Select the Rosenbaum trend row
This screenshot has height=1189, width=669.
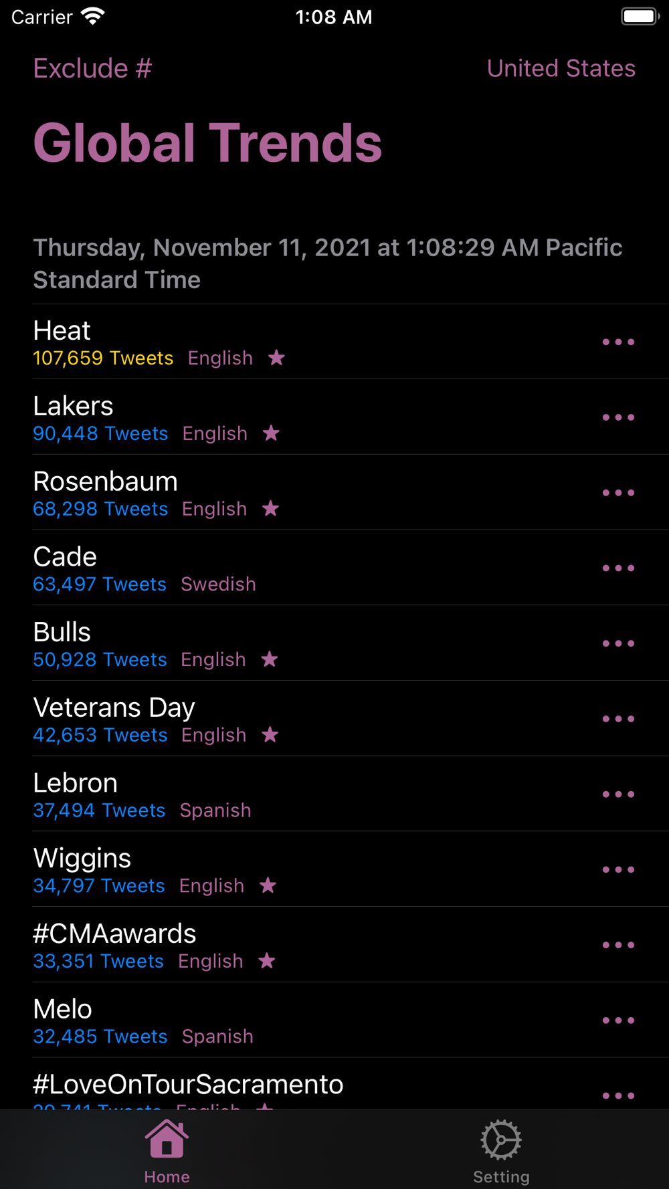coord(334,493)
